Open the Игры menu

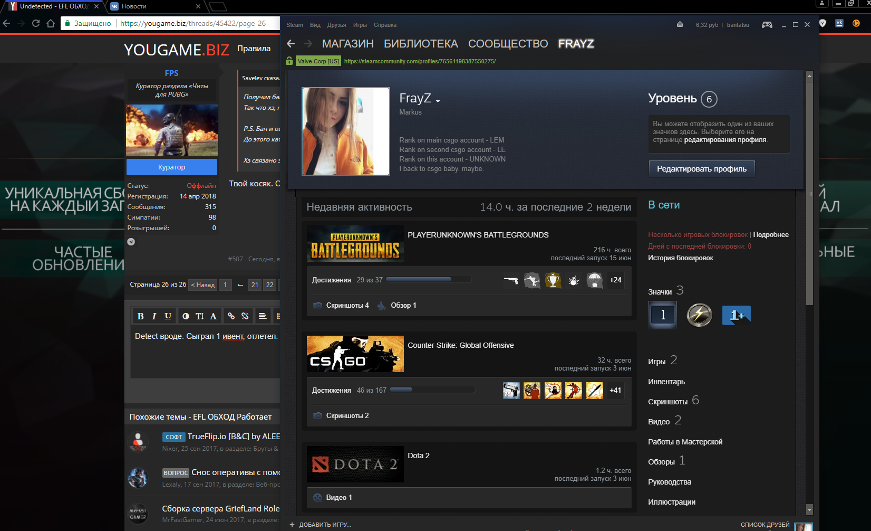click(x=360, y=25)
